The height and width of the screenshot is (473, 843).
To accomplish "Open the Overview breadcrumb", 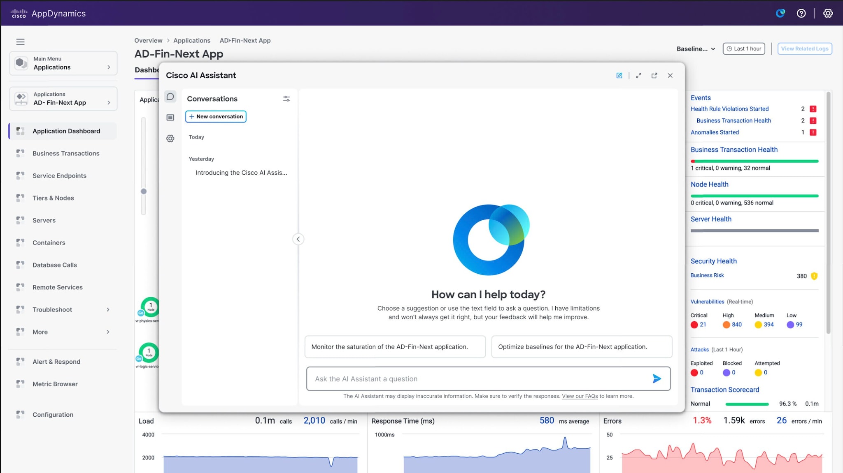I will coord(148,40).
